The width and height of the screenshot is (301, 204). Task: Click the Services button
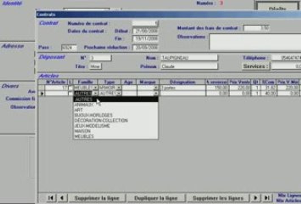pos(256,66)
